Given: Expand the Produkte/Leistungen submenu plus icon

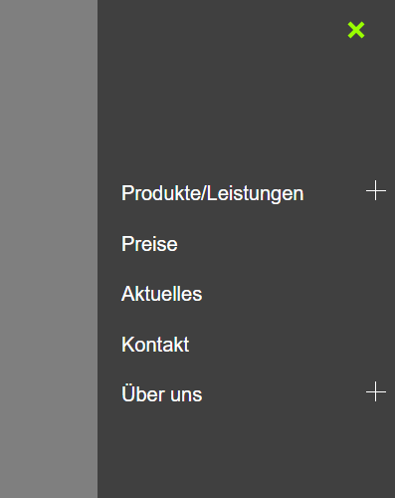Looking at the screenshot, I should pyautogui.click(x=376, y=191).
